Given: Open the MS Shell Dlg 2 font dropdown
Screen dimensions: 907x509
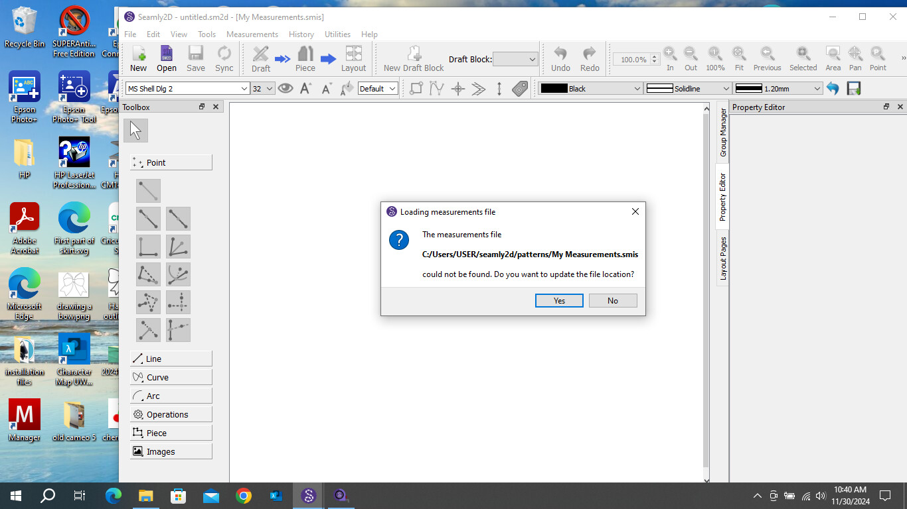Looking at the screenshot, I should (x=188, y=89).
